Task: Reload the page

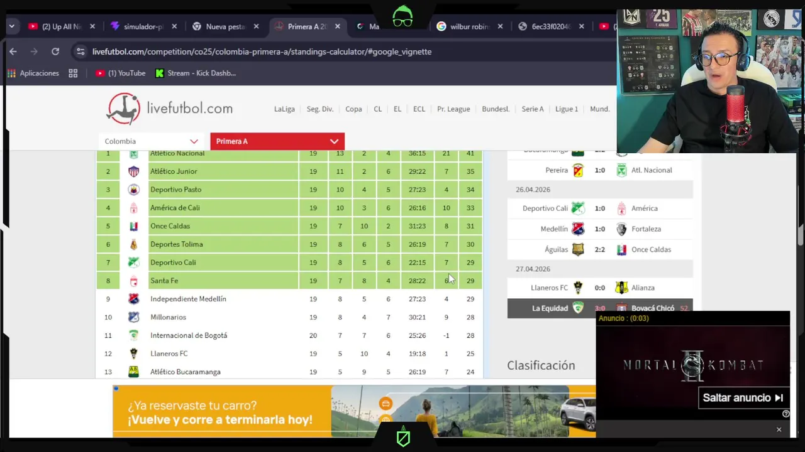Action: [x=55, y=51]
